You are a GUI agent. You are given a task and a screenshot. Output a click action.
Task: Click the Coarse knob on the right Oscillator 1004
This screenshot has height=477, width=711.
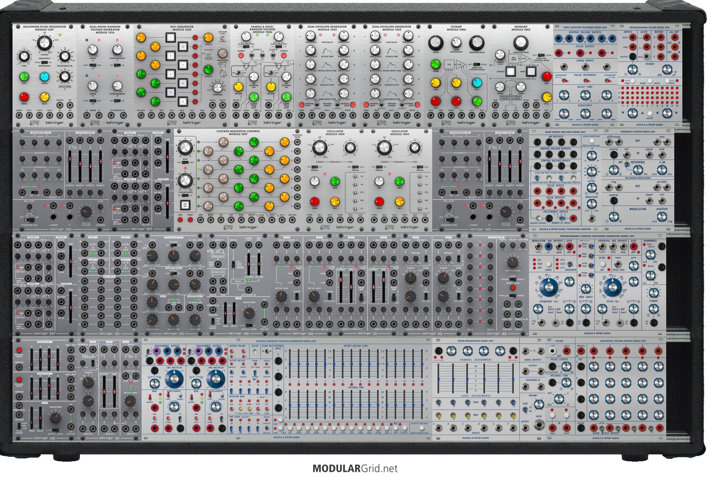[x=385, y=148]
